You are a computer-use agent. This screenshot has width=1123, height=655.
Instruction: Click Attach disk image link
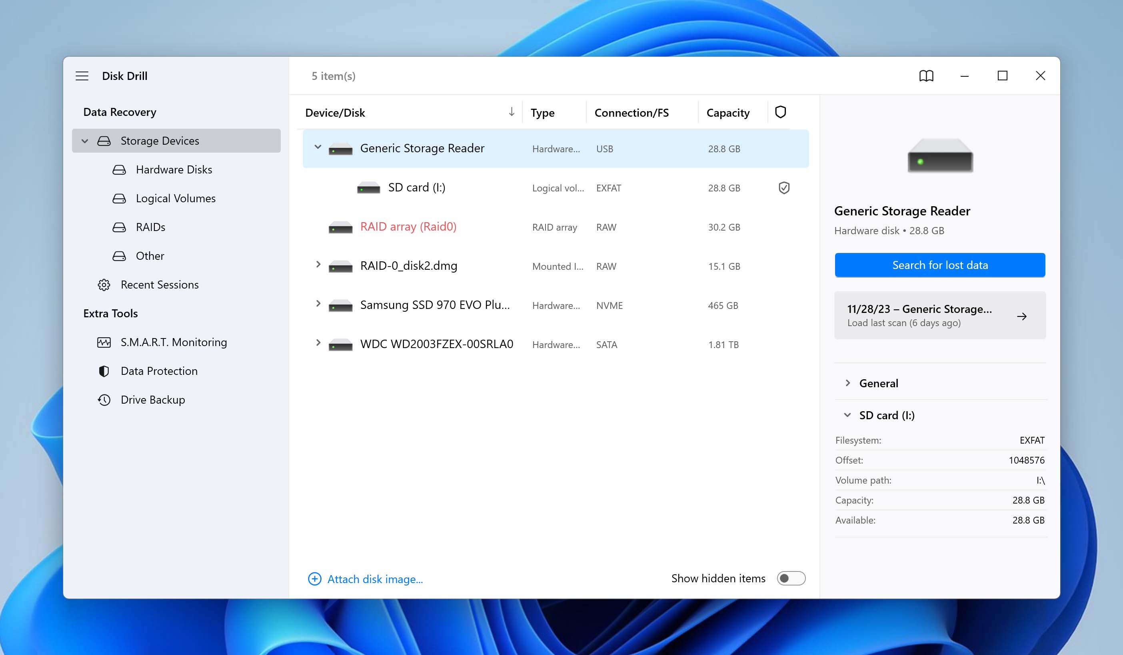click(x=365, y=579)
